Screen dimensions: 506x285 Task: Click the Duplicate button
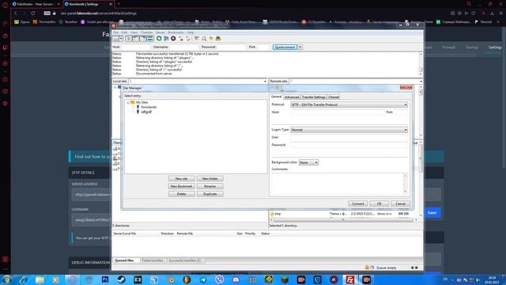coord(210,194)
